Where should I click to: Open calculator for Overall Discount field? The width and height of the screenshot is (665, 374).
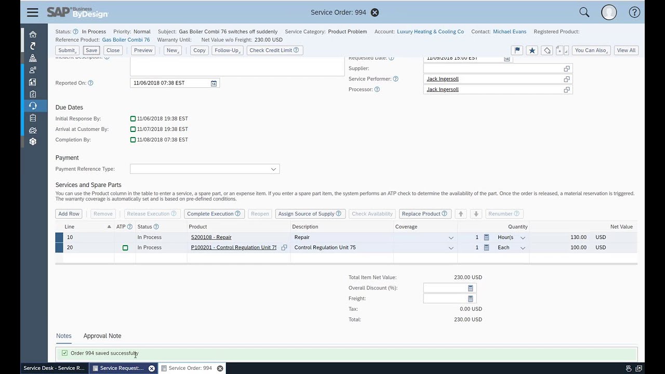(471, 288)
